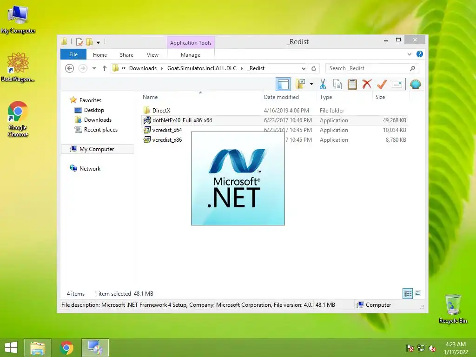This screenshot has height=357, width=476.
Task: Open the Windows Start button
Action: [11, 348]
